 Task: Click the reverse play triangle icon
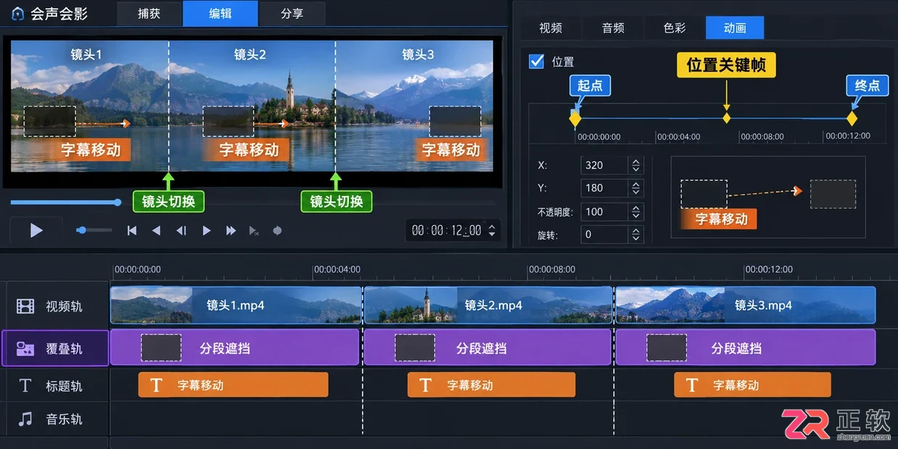pos(156,231)
